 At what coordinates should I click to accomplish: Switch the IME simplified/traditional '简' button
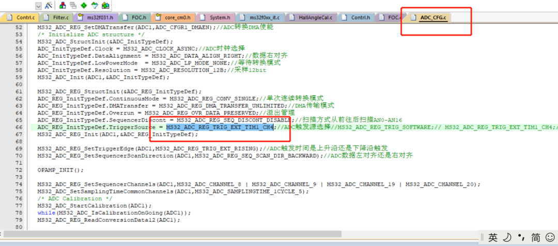coord(536,237)
